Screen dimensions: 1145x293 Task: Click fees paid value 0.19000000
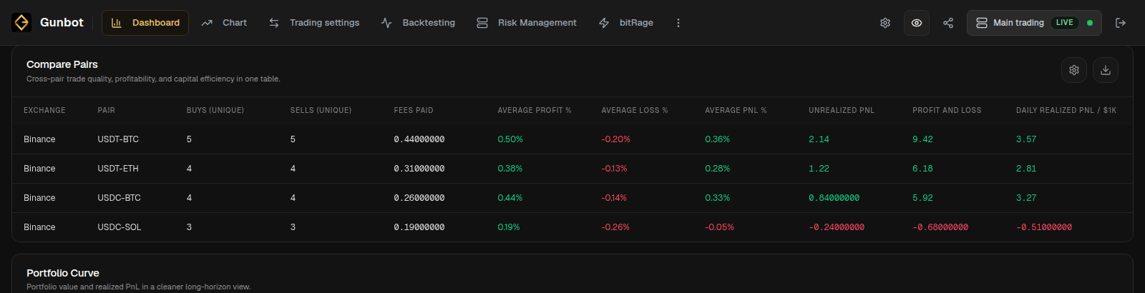(x=419, y=227)
